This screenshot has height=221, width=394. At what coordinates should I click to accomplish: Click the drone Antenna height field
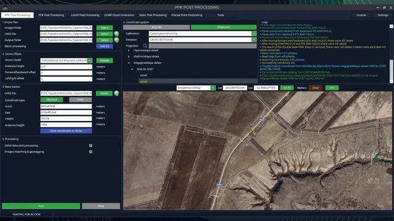[66, 67]
